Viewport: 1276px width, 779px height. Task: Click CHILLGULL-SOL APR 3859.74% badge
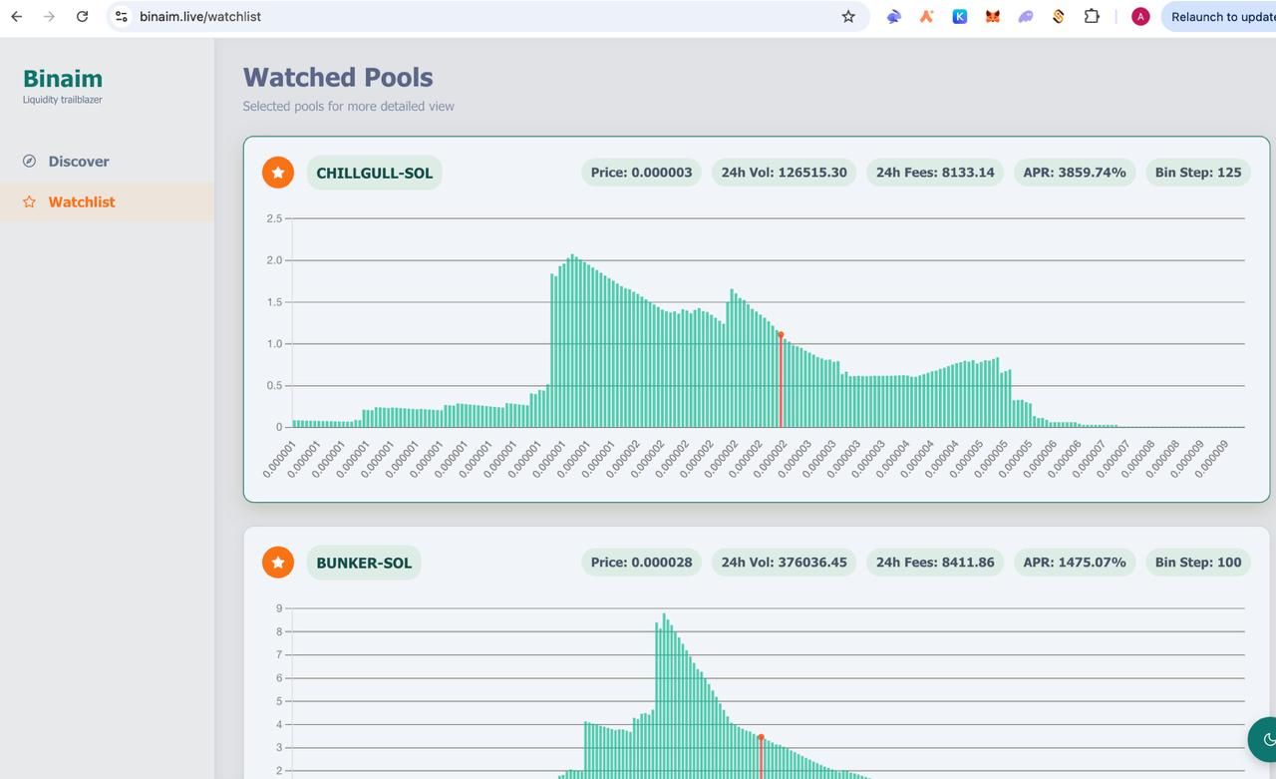[1075, 173]
